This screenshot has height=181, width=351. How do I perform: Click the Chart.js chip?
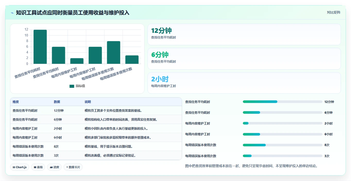20,167
